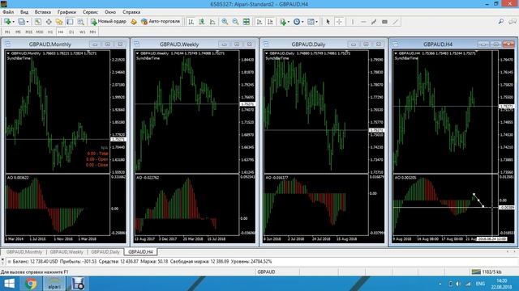The image size is (519, 291).
Task: Toggle the Data Window icon
Action: click(x=49, y=22)
